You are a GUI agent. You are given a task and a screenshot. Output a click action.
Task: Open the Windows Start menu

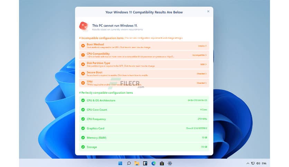pos(120,163)
